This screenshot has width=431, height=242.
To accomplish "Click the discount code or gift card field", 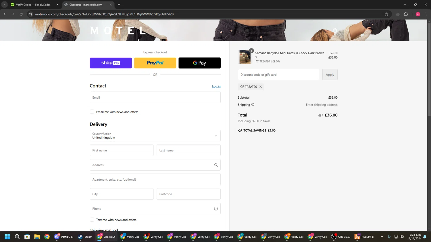I will 278,75.
